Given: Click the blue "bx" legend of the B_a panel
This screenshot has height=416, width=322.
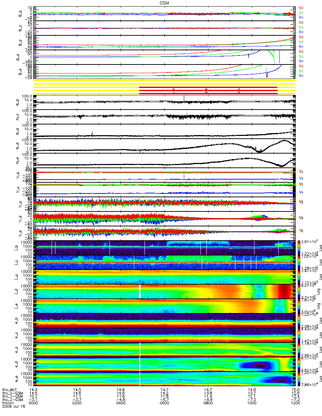Looking at the screenshot, I should point(301,46).
